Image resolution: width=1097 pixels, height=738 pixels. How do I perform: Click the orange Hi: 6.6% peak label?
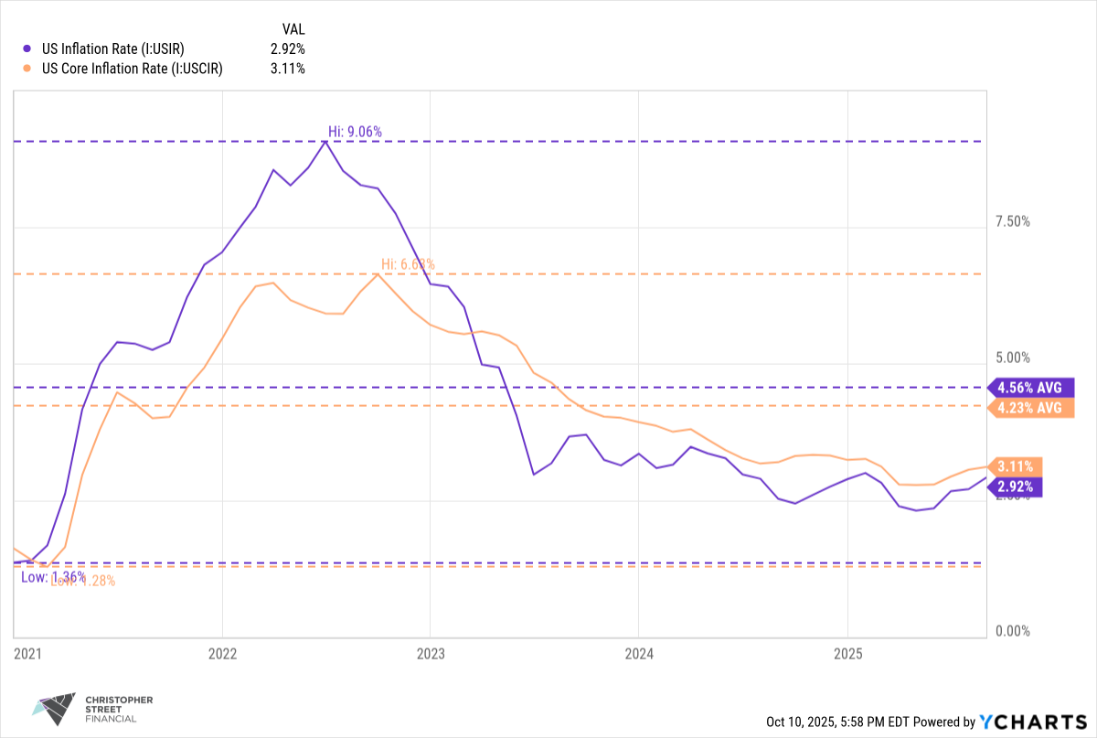click(x=408, y=264)
